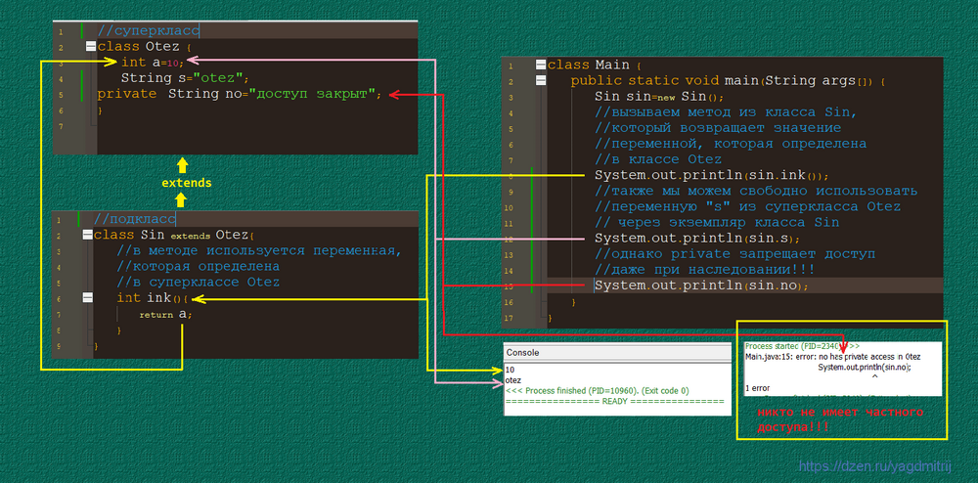Collapse the int ink() method fold

click(87, 298)
